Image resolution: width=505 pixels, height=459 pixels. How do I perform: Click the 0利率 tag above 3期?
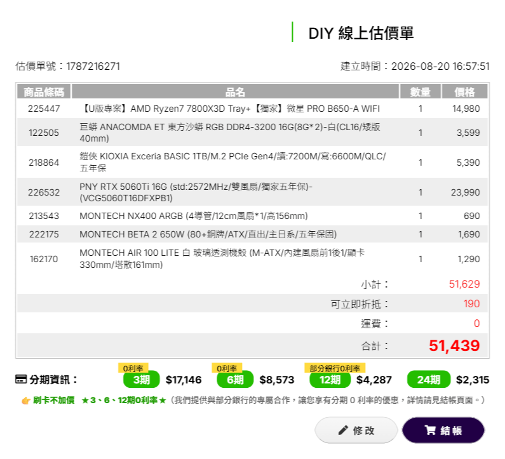tap(133, 368)
